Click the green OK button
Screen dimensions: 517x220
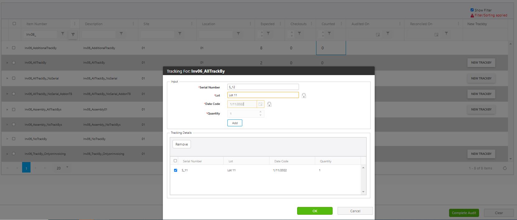pyautogui.click(x=315, y=211)
